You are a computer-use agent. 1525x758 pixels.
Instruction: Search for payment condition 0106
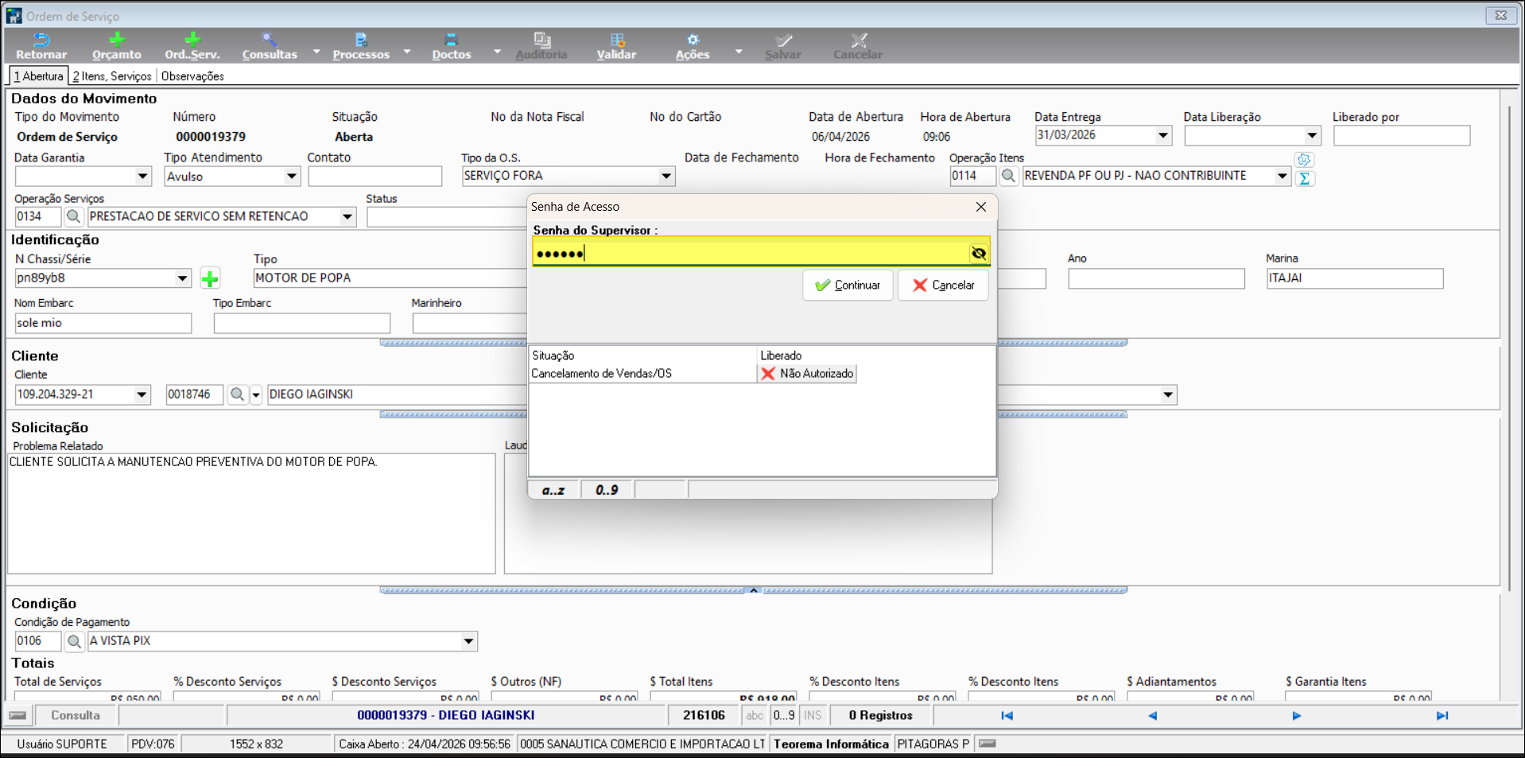(x=74, y=641)
